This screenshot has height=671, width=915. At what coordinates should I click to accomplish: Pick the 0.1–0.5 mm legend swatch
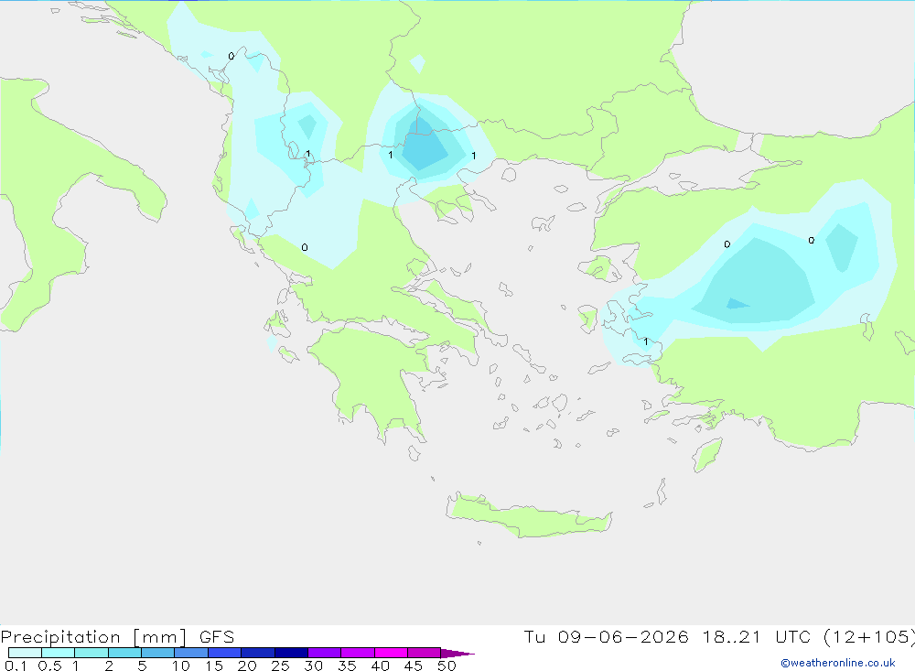pyautogui.click(x=25, y=653)
